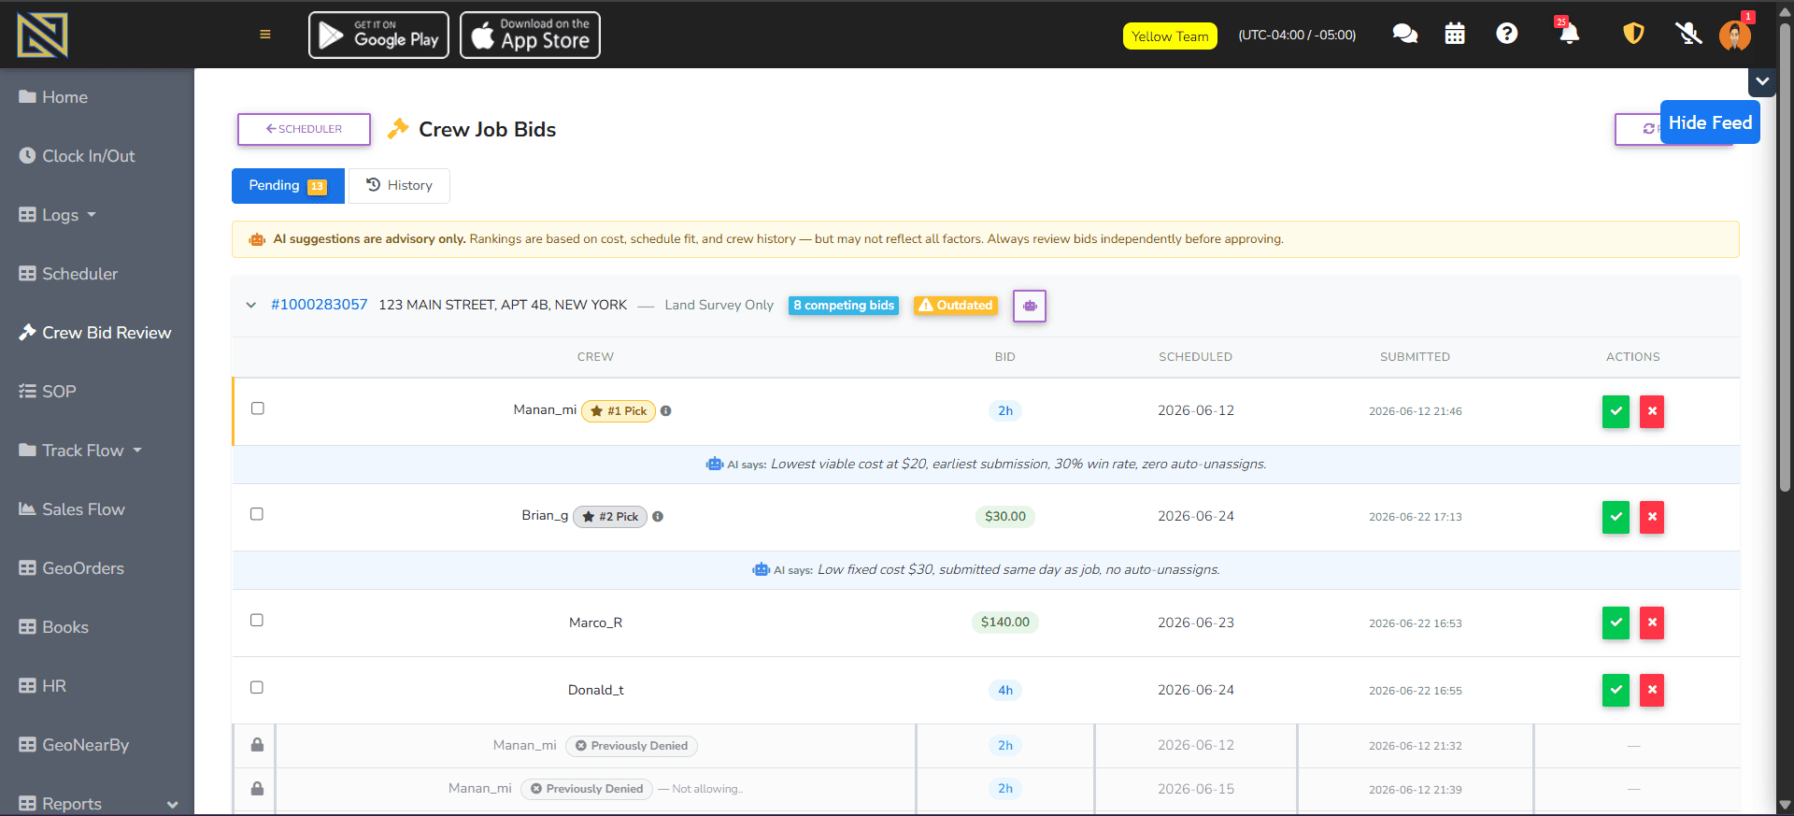Open the chat messages icon
This screenshot has height=816, width=1794.
pos(1404,35)
